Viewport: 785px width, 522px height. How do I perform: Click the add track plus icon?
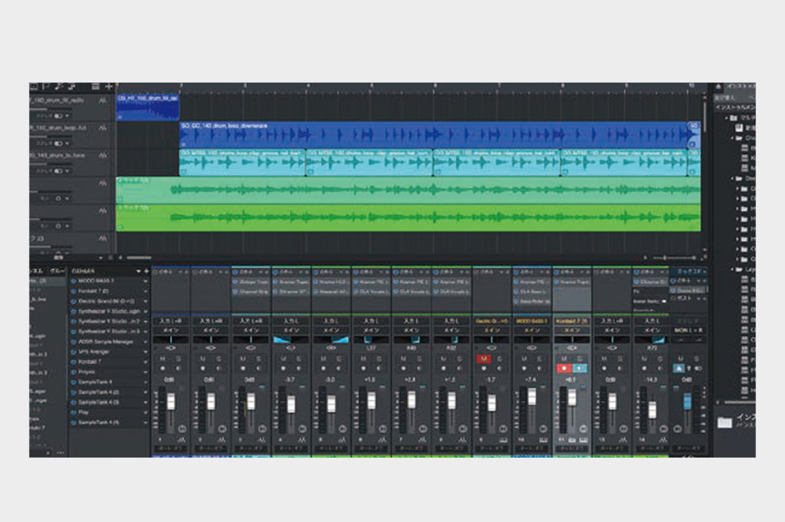(x=109, y=87)
